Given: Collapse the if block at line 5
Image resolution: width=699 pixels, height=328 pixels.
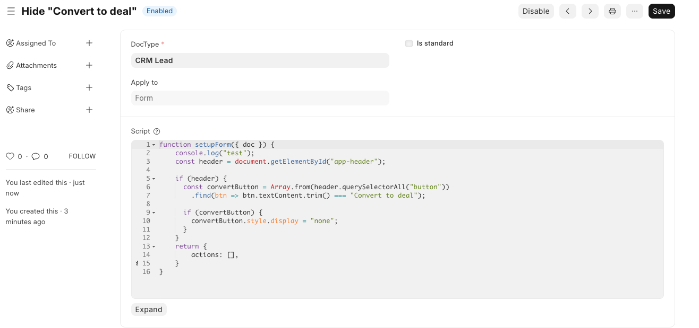Looking at the screenshot, I should pos(154,179).
